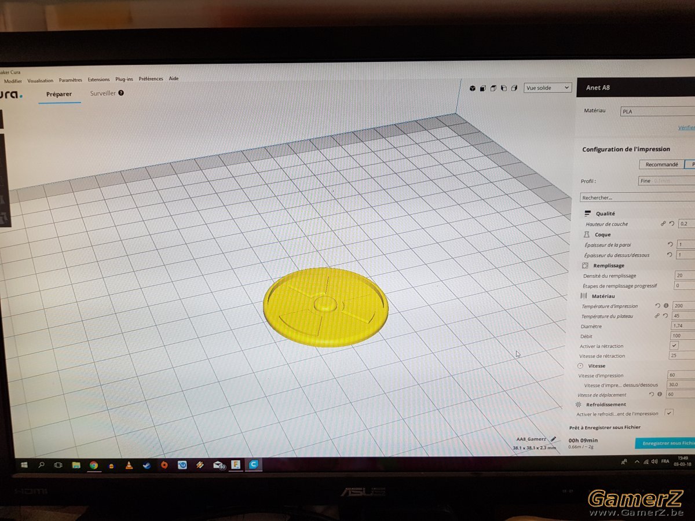695x521 pixels.
Task: Open the Aide menu
Action: pos(174,79)
